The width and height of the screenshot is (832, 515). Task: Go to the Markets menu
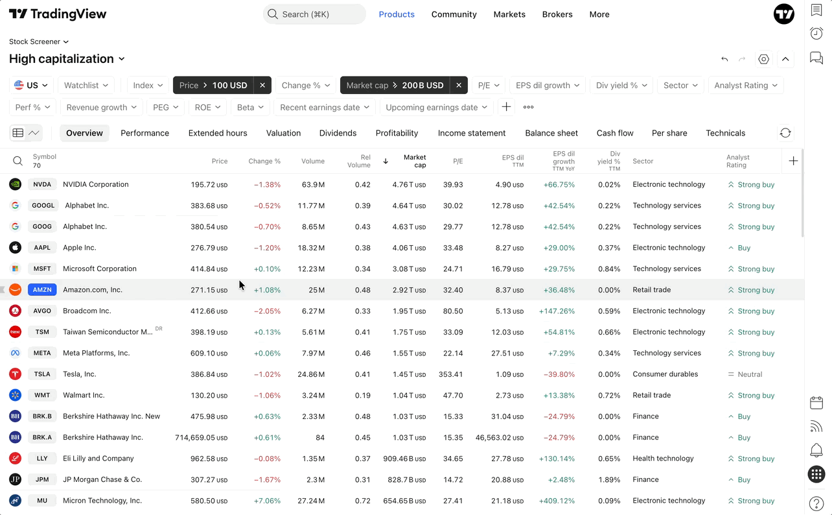click(509, 14)
